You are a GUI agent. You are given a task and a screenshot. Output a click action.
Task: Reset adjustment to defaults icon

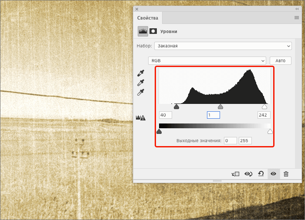click(261, 174)
